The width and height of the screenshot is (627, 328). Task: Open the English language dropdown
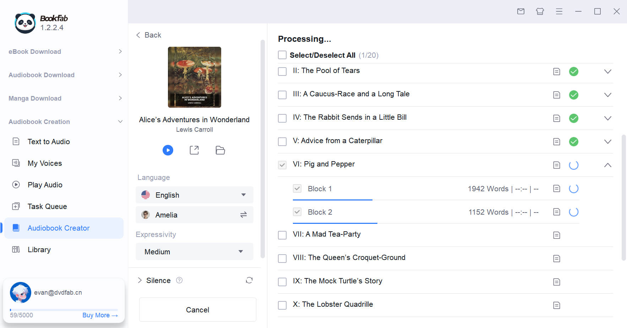coord(194,195)
